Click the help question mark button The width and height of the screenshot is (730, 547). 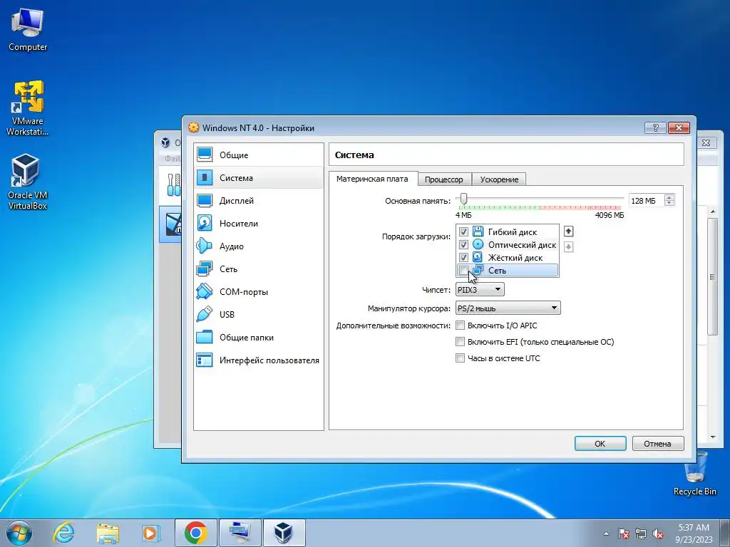click(656, 128)
